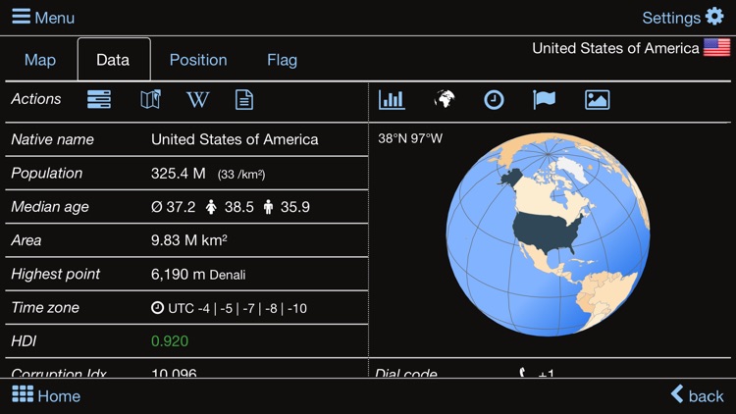Click the Time zone row label
Image resolution: width=736 pixels, height=414 pixels.
(x=45, y=308)
